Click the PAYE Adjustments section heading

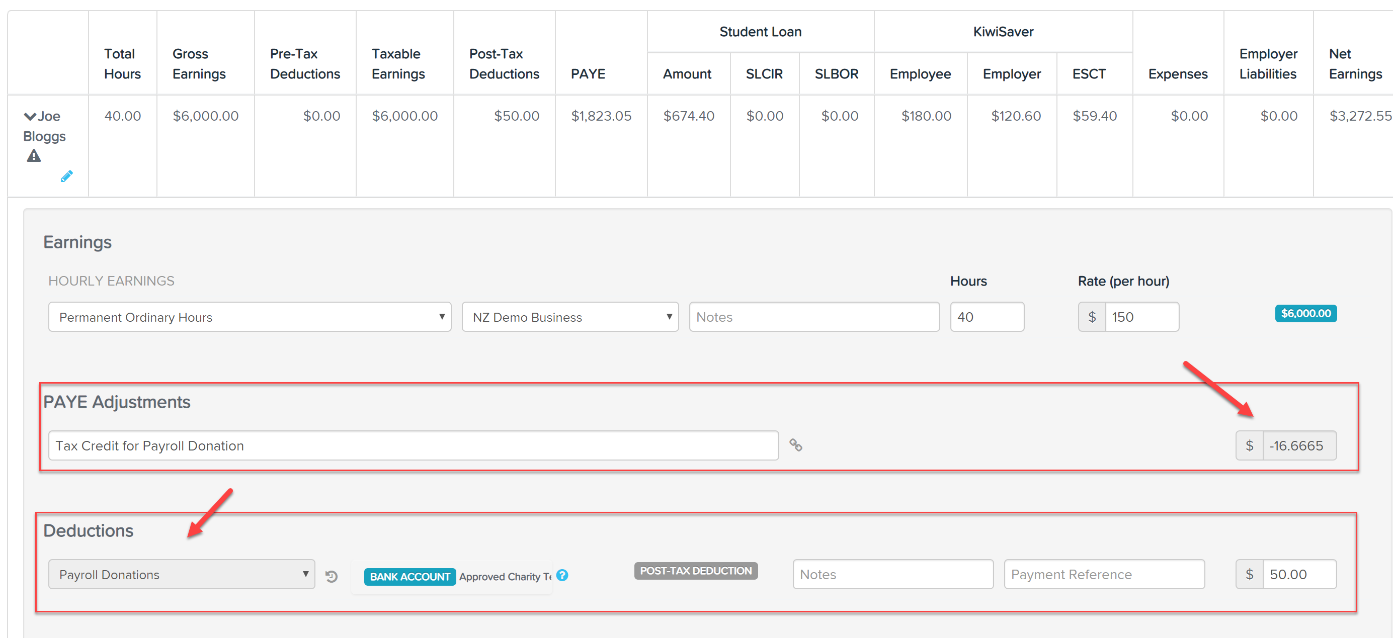tap(117, 402)
